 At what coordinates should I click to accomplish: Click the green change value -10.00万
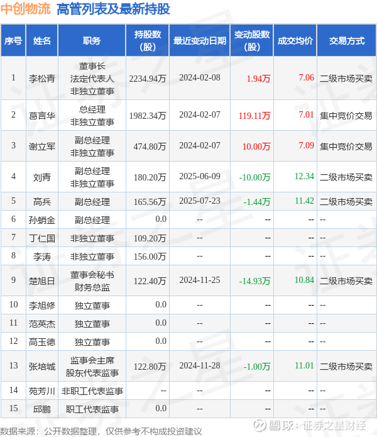[254, 177]
